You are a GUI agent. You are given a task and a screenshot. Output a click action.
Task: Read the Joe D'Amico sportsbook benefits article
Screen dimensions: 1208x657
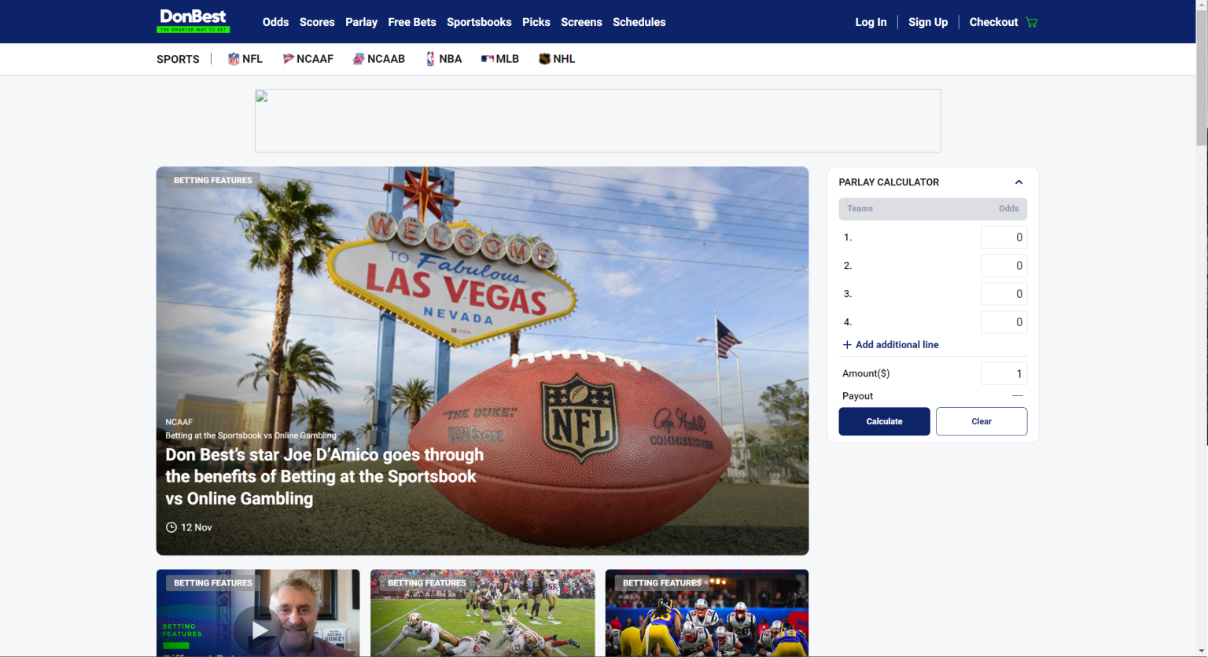point(324,475)
